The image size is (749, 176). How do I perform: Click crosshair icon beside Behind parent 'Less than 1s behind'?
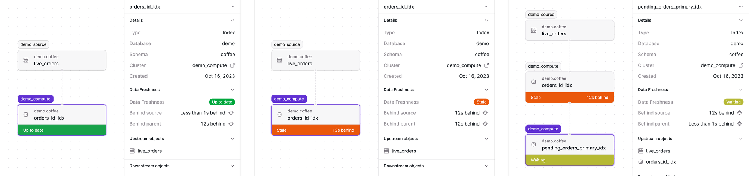[739, 124]
